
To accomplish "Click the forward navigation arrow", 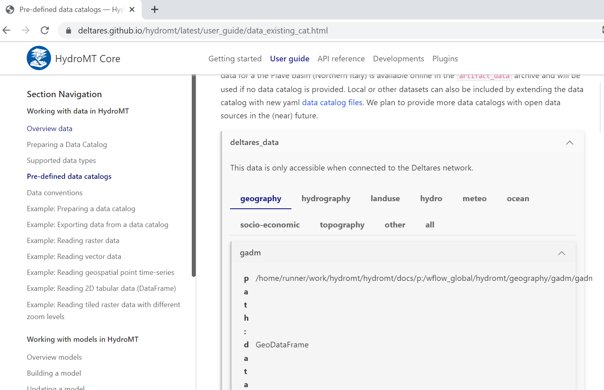I will [25, 30].
